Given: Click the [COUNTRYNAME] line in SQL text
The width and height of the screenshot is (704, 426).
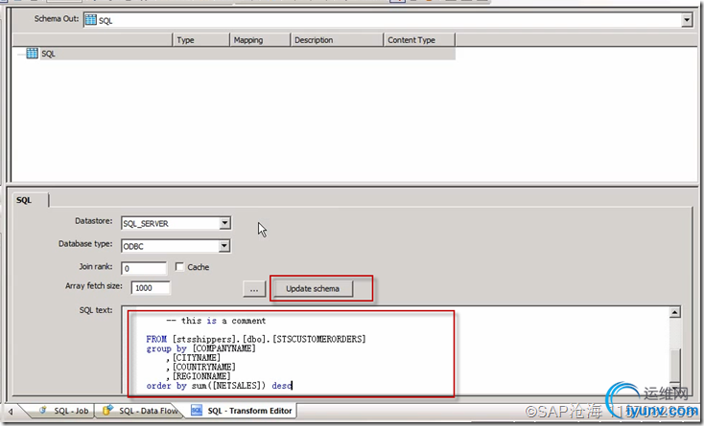Looking at the screenshot, I should click(200, 367).
